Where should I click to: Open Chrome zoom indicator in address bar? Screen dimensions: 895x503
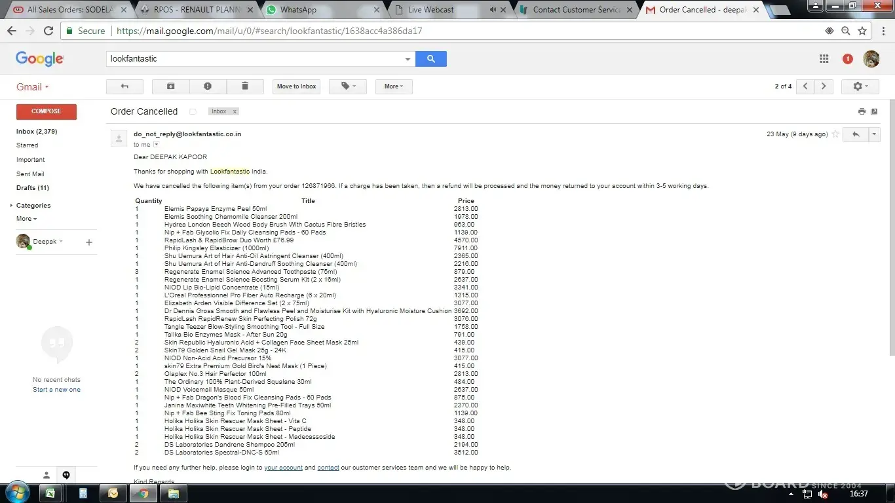[846, 31]
